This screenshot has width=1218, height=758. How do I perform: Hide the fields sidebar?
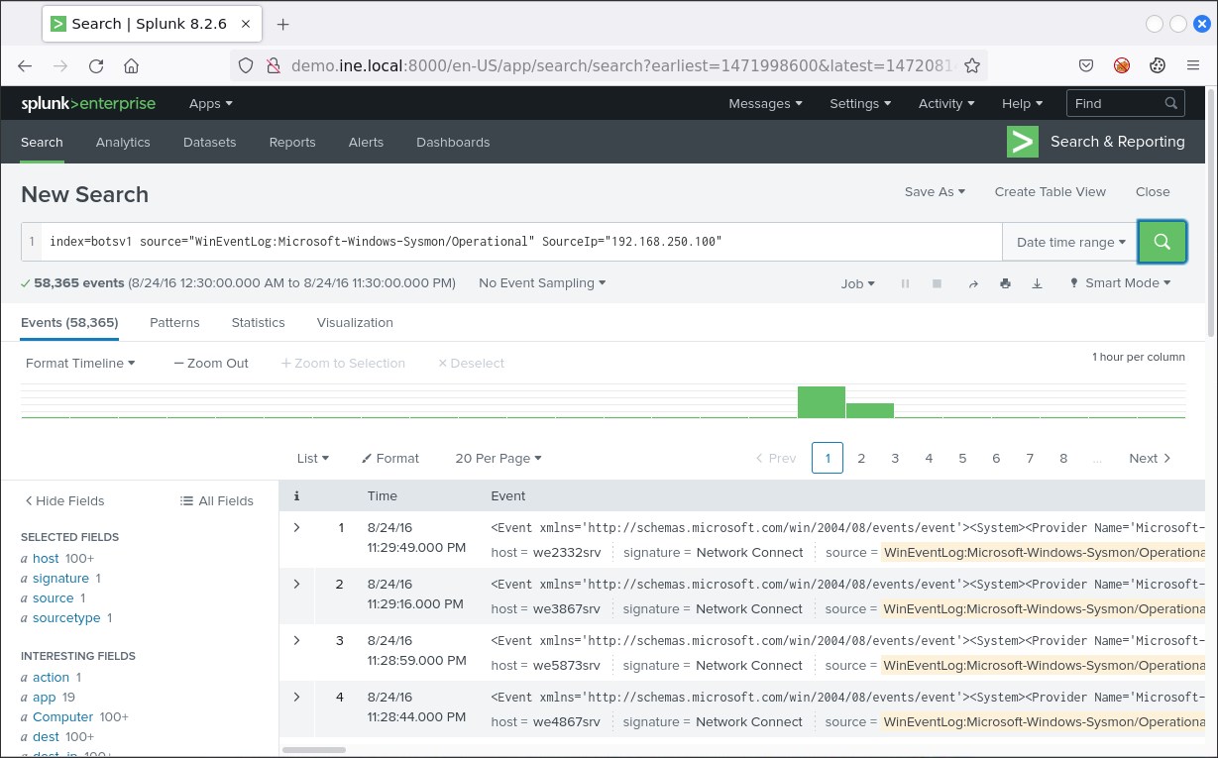coord(64,500)
